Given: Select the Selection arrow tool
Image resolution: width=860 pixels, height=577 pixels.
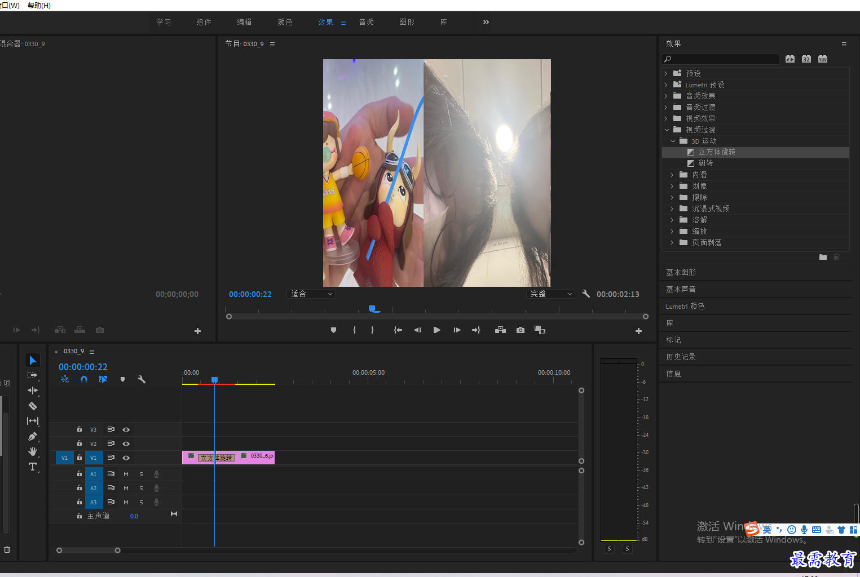Looking at the screenshot, I should pyautogui.click(x=33, y=360).
